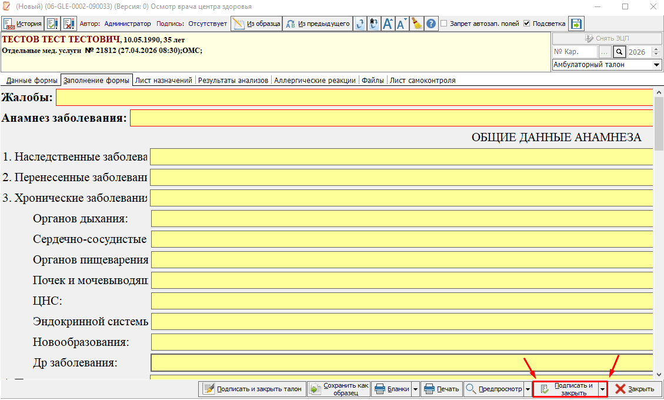Click the green save diskette icon

pos(576,24)
